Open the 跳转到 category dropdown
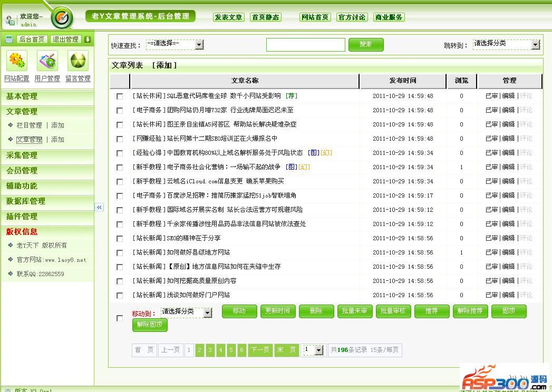 pos(535,45)
